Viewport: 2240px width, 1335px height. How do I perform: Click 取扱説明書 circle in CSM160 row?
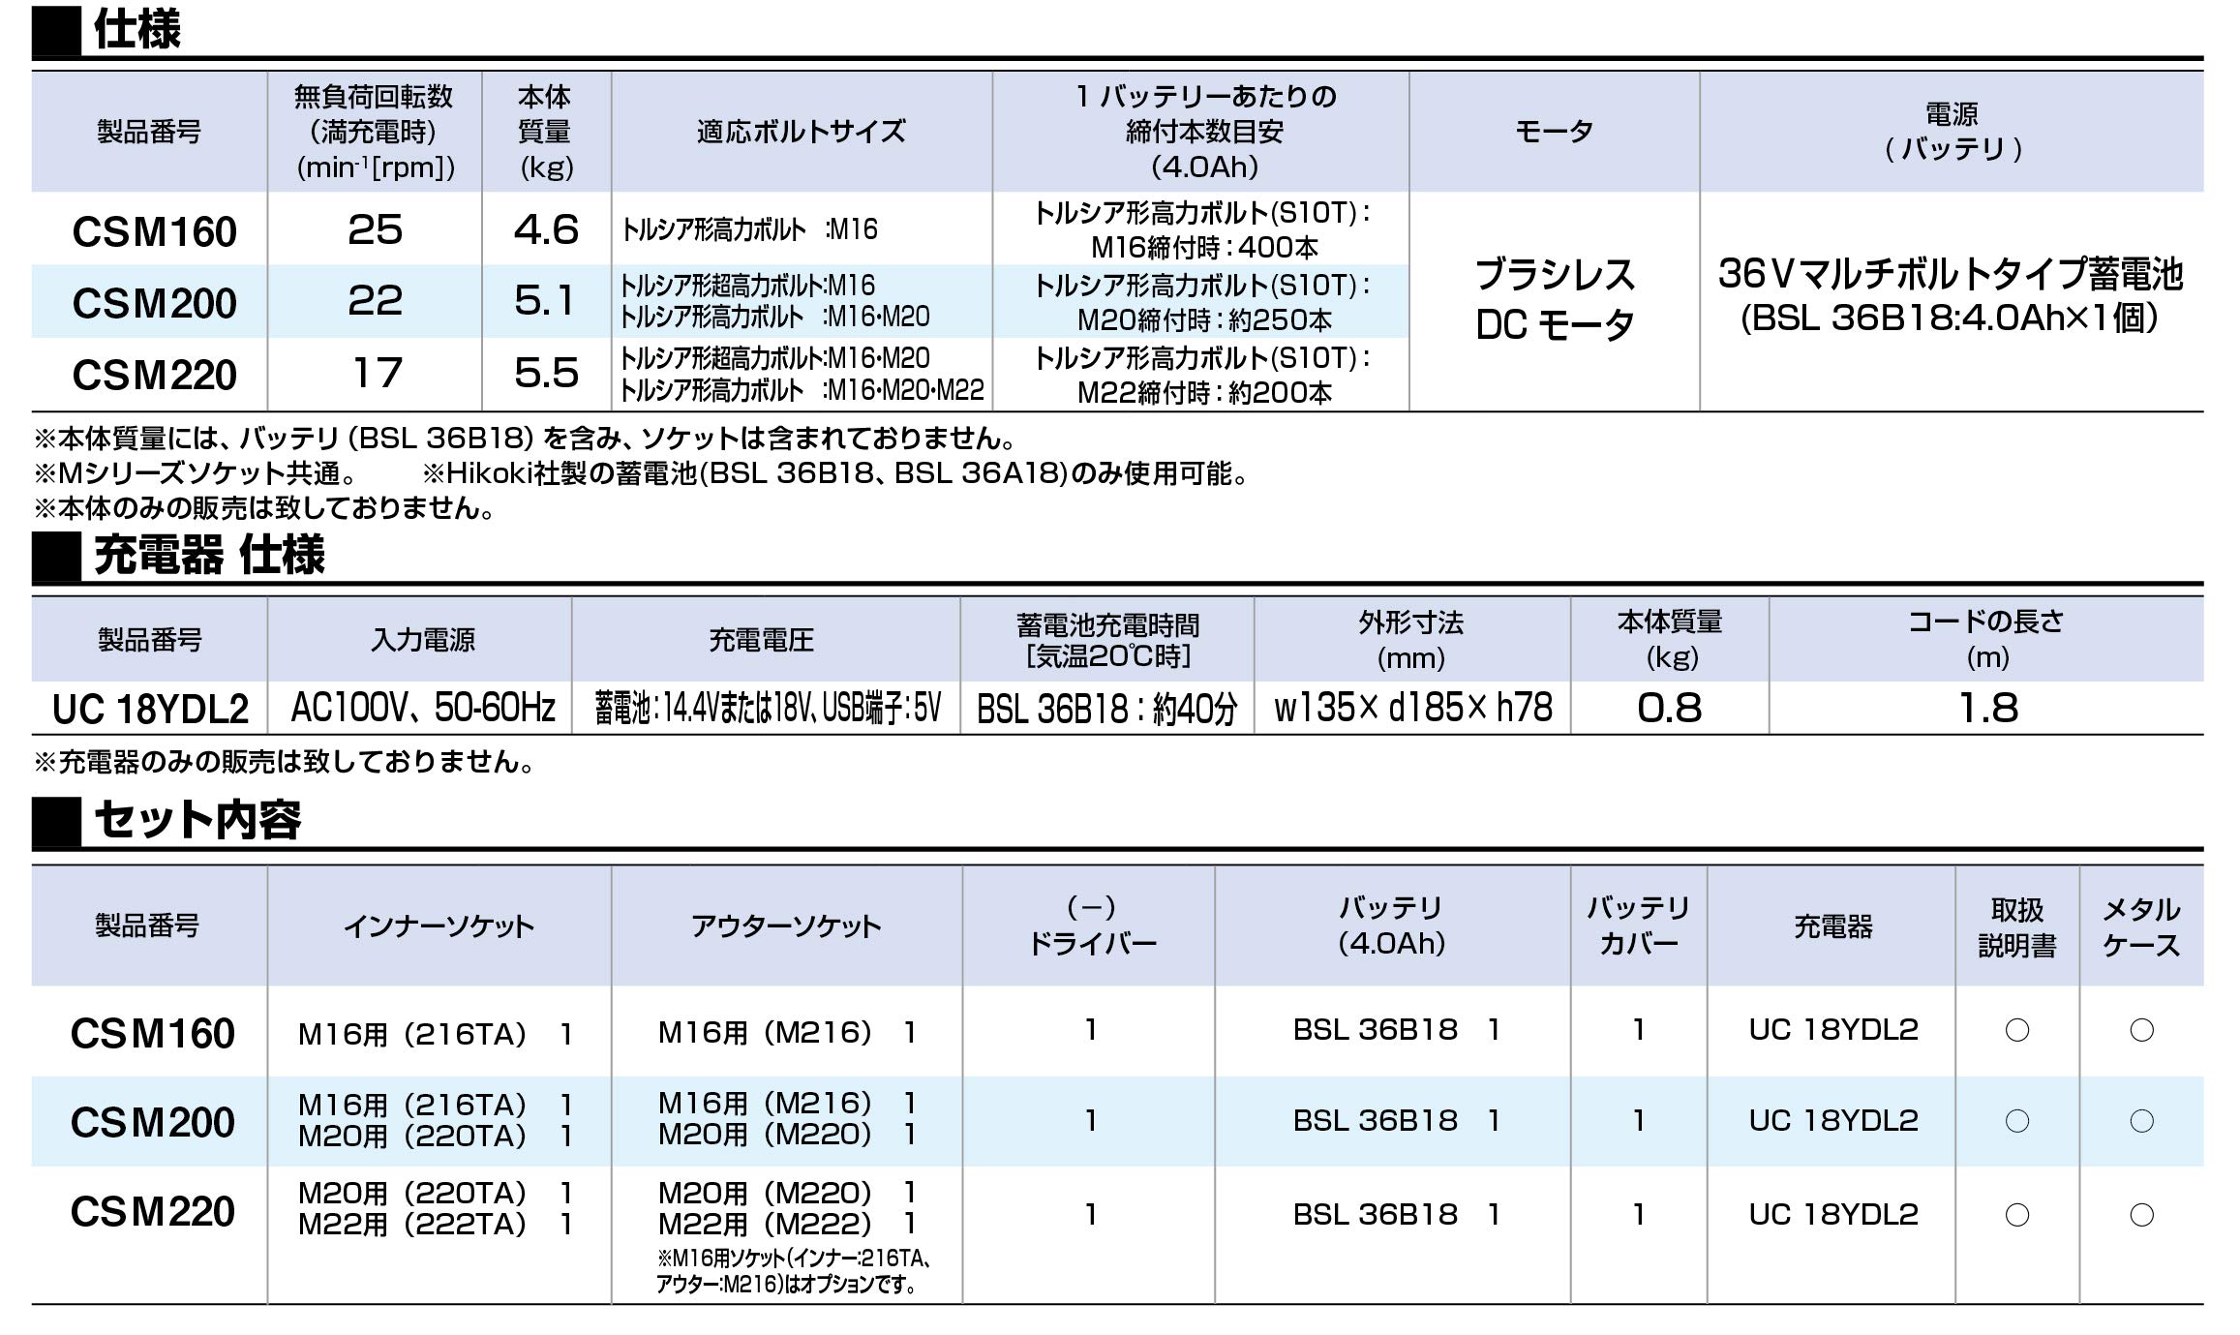pyautogui.click(x=2017, y=1030)
